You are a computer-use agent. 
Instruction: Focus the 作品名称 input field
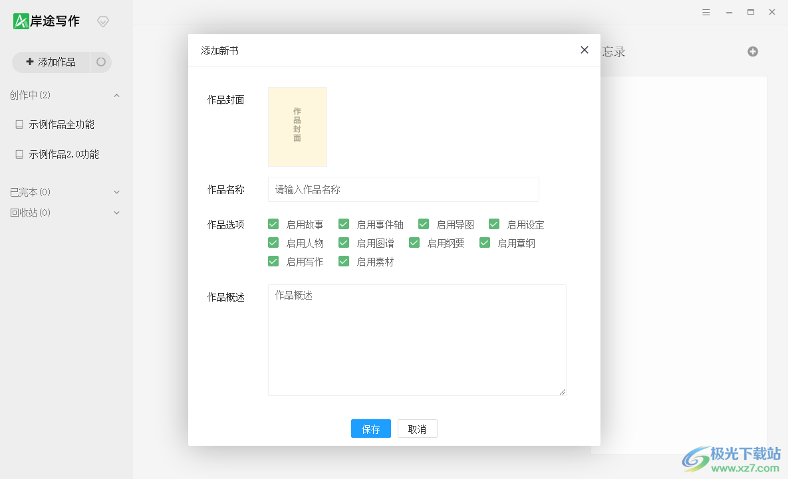403,189
